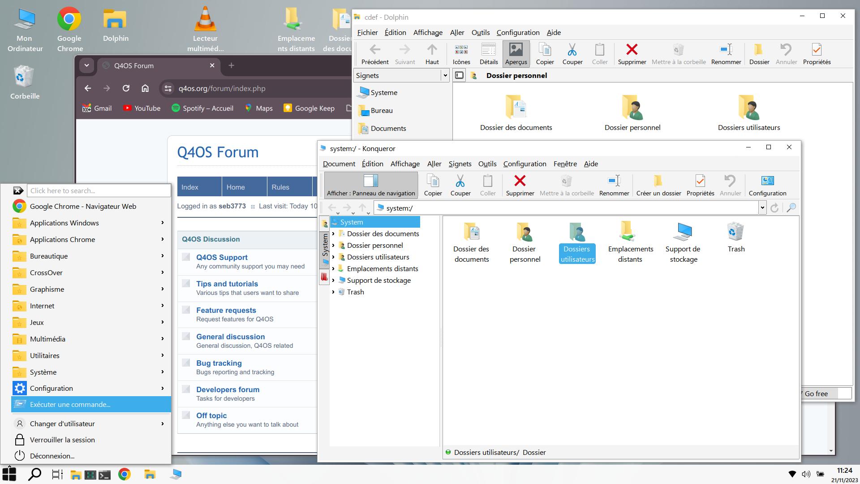Open the Konqueror location bar history dropdown
The height and width of the screenshot is (484, 860).
(762, 207)
